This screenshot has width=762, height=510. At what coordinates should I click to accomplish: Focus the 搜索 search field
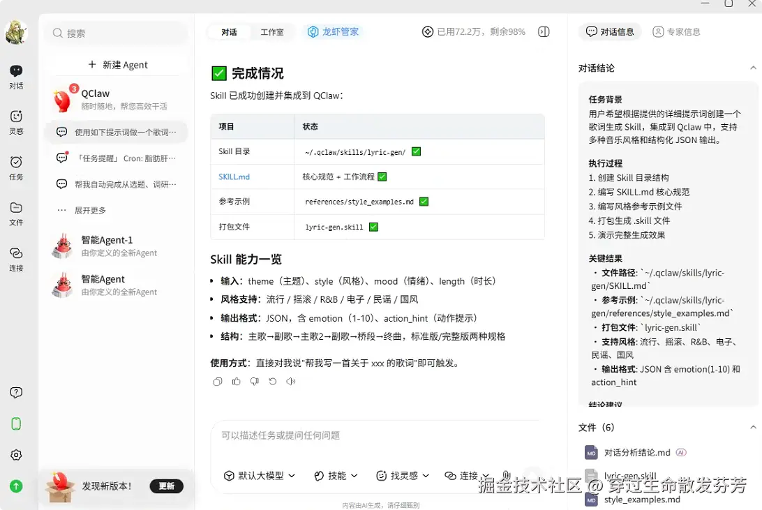click(117, 33)
